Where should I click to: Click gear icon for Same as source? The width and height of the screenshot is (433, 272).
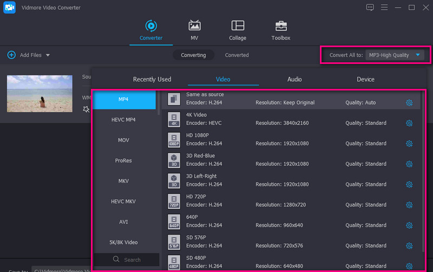pos(409,103)
